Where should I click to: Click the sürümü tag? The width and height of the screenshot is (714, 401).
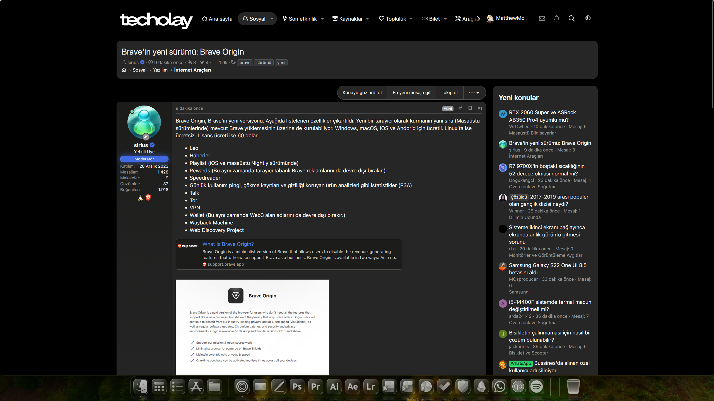coord(264,63)
